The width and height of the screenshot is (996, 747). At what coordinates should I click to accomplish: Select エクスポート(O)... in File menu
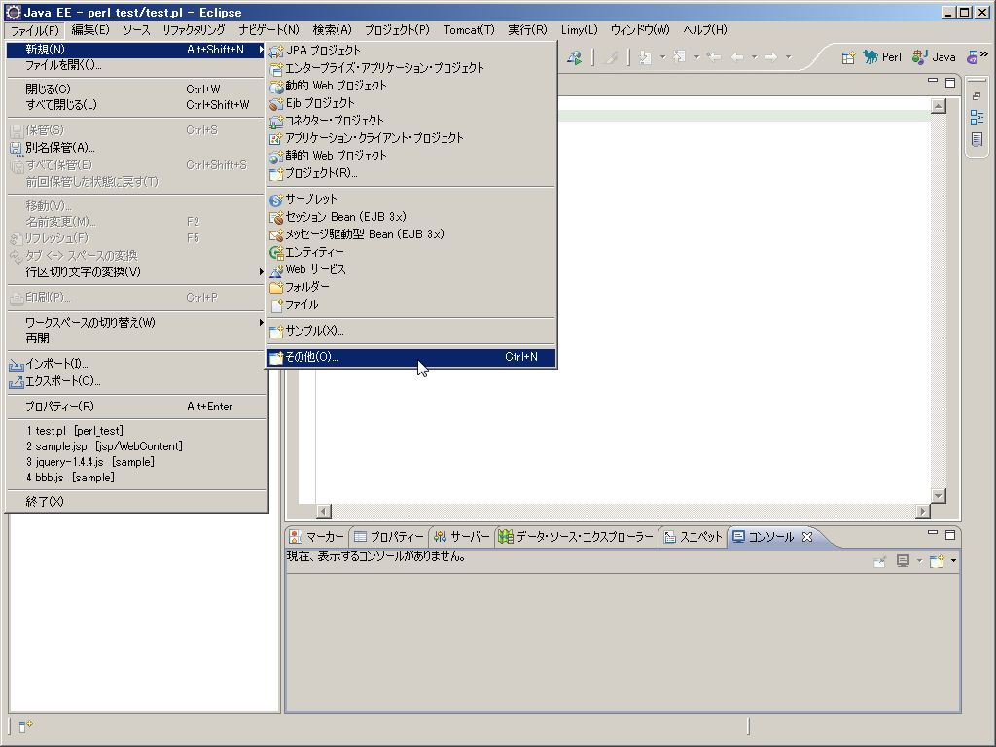point(136,381)
